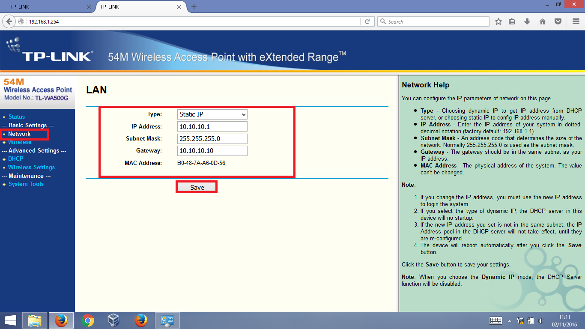Image resolution: width=585 pixels, height=329 pixels.
Task: Expand the Wireless sidebar menu
Action: 20,142
